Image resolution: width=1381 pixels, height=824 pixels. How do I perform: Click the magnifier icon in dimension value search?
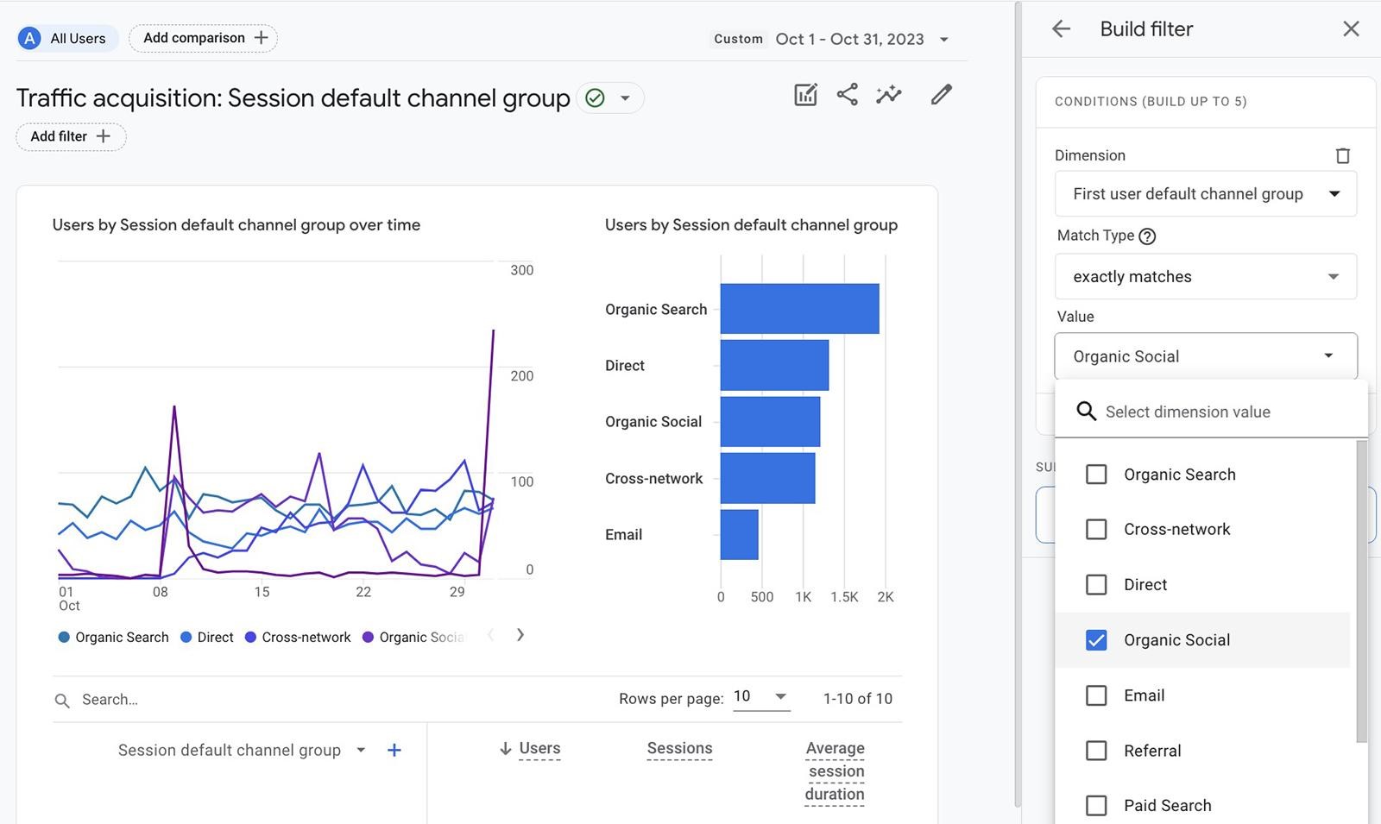1086,412
